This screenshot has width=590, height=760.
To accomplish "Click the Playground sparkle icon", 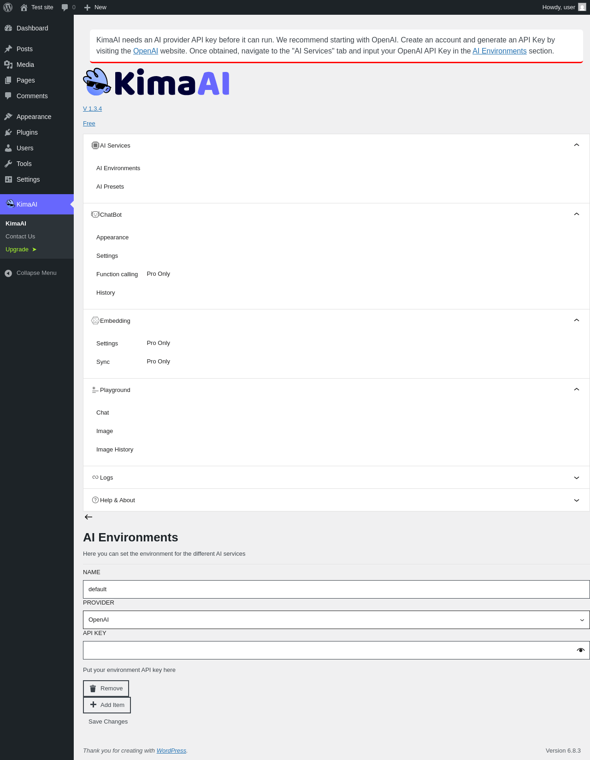I will point(95,390).
